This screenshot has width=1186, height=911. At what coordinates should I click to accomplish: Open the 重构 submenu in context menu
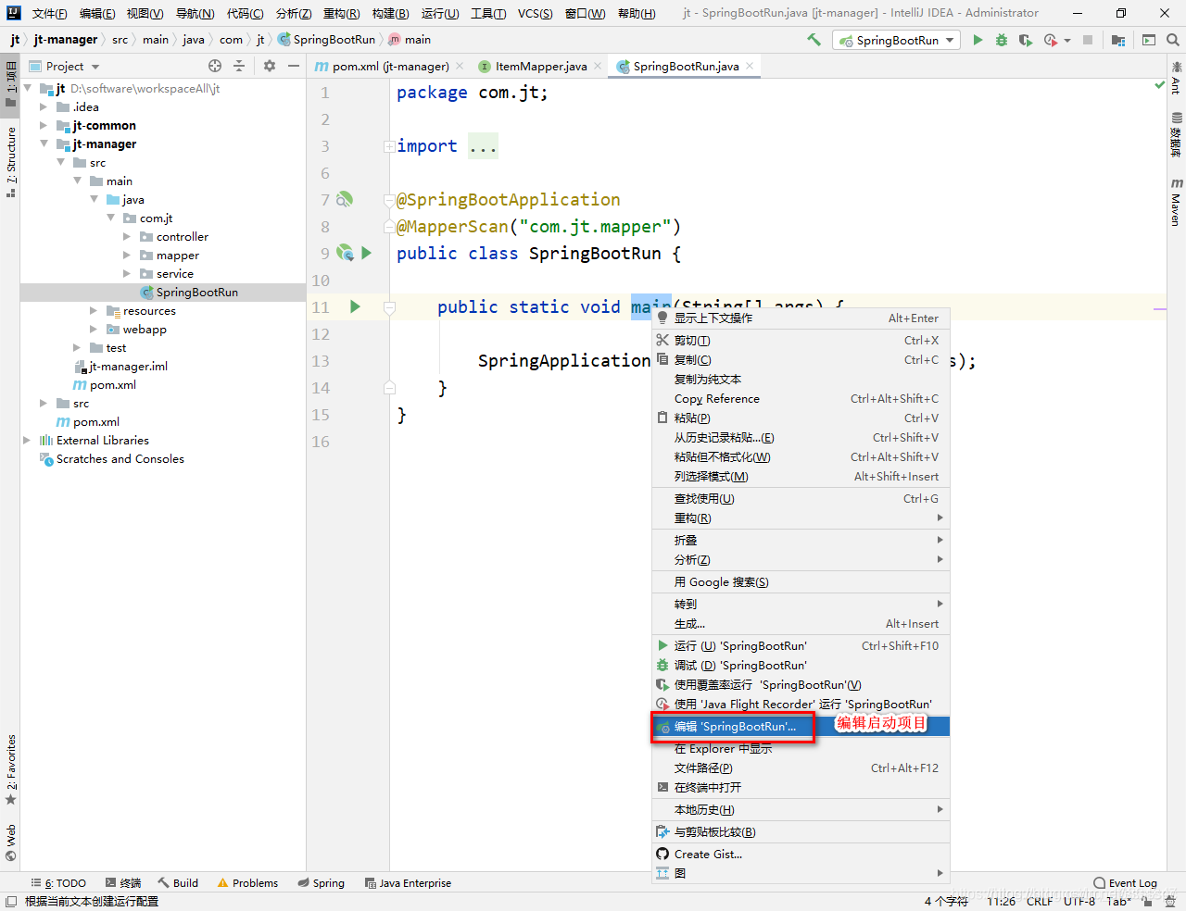801,518
